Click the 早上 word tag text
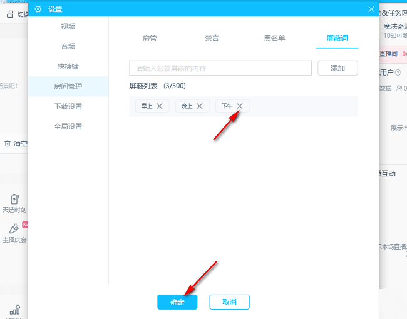Viewport: 407px width, 319px height. click(x=147, y=106)
